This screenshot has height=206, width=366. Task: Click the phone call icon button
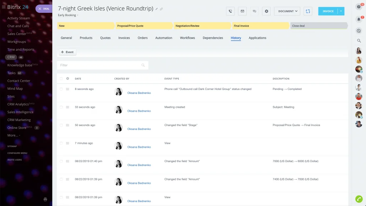[x=230, y=11]
